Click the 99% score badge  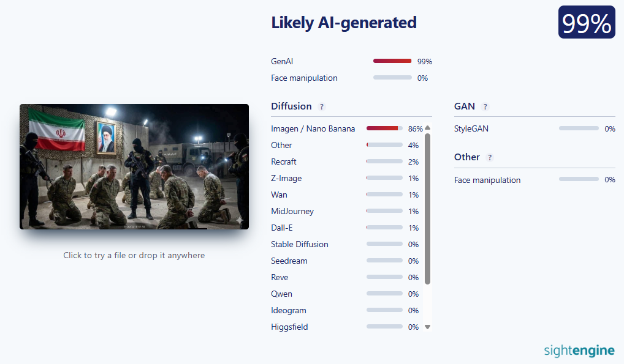(x=587, y=23)
